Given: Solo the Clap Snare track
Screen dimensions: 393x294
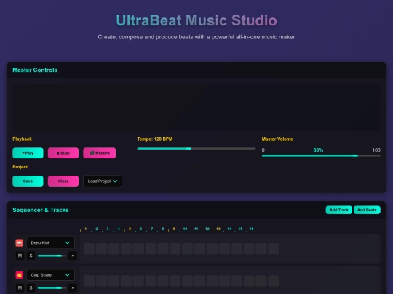Looking at the screenshot, I should point(31,288).
